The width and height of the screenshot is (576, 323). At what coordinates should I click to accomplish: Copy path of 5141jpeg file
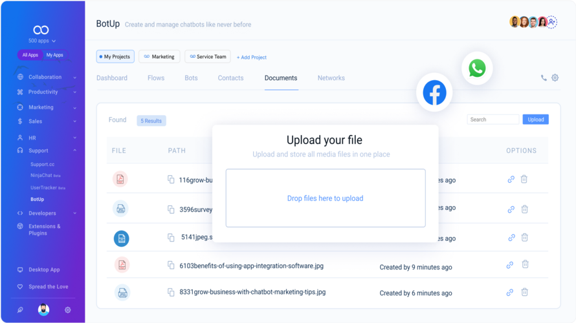coord(171,238)
